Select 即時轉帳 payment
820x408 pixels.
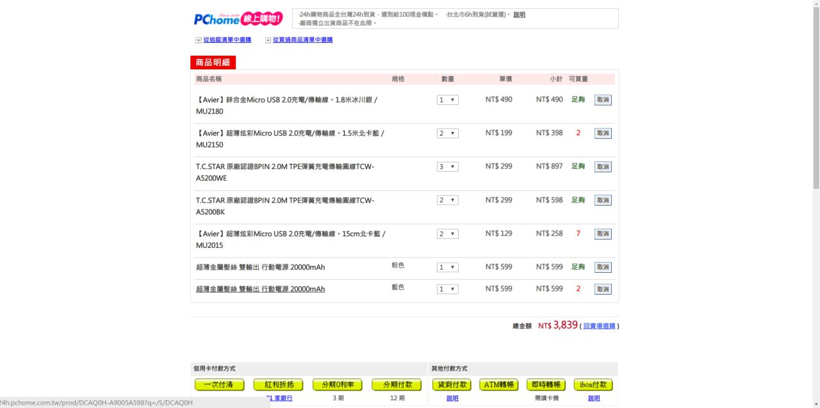546,385
